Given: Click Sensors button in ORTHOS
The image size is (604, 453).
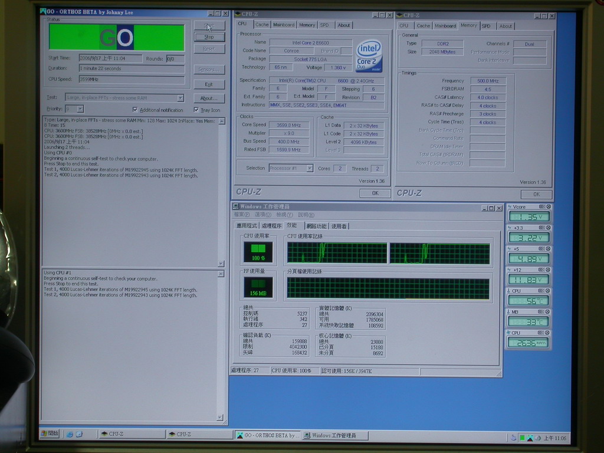Looking at the screenshot, I should pyautogui.click(x=209, y=70).
